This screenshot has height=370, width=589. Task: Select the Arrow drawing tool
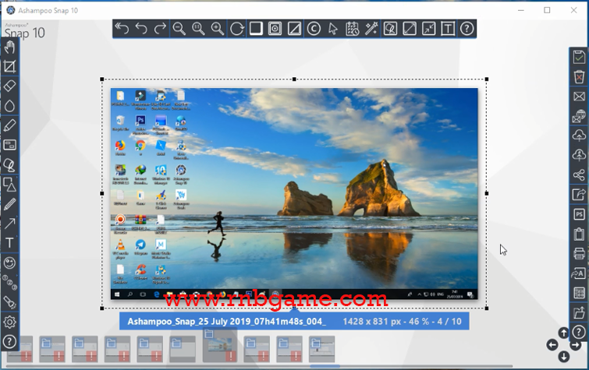pos(9,224)
